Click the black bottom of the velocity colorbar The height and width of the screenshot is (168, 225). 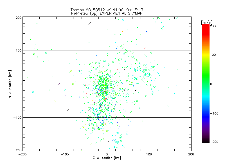coord(206,141)
